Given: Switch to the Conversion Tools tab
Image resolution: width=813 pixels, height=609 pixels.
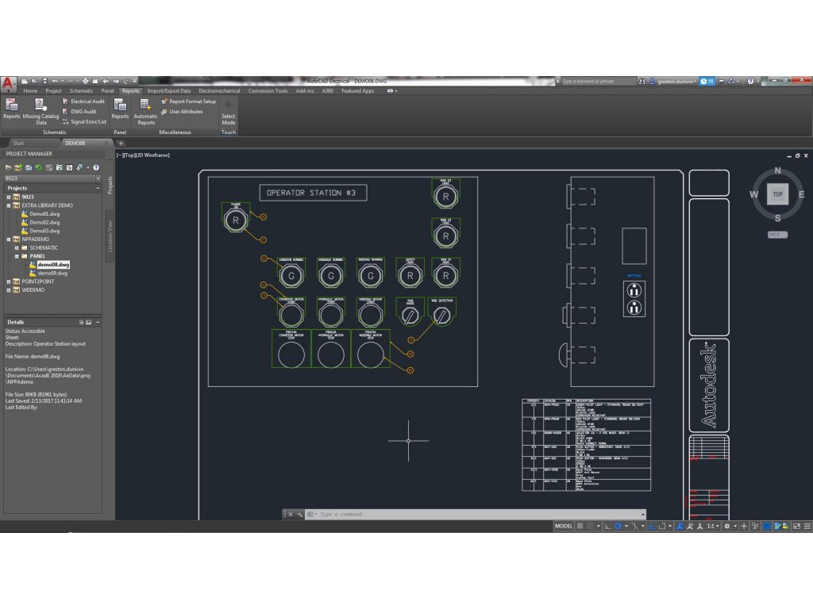Looking at the screenshot, I should pyautogui.click(x=268, y=91).
